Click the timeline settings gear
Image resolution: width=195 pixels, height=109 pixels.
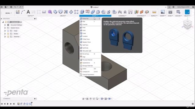[193, 104]
